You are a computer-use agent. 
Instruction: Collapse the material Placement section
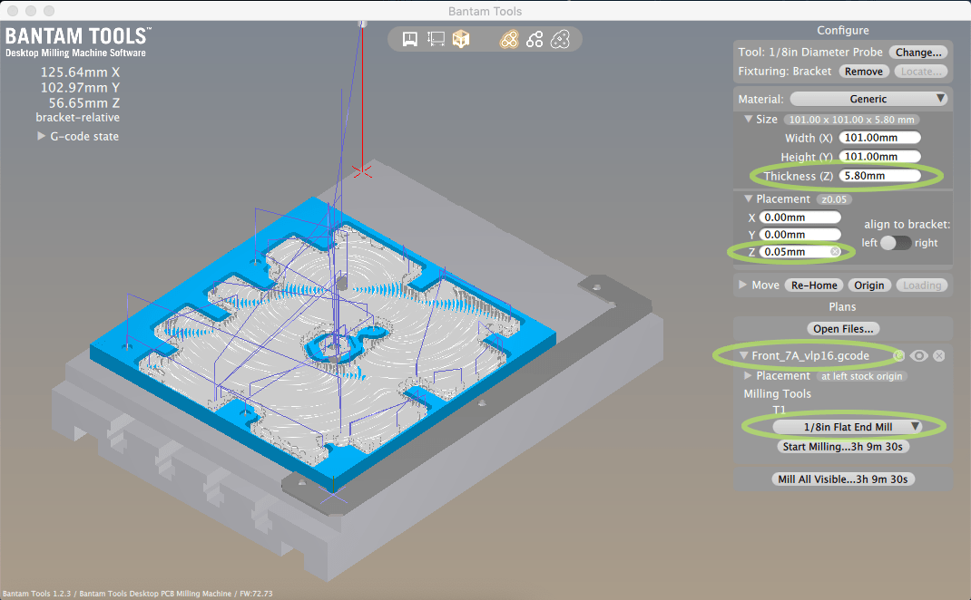[749, 198]
